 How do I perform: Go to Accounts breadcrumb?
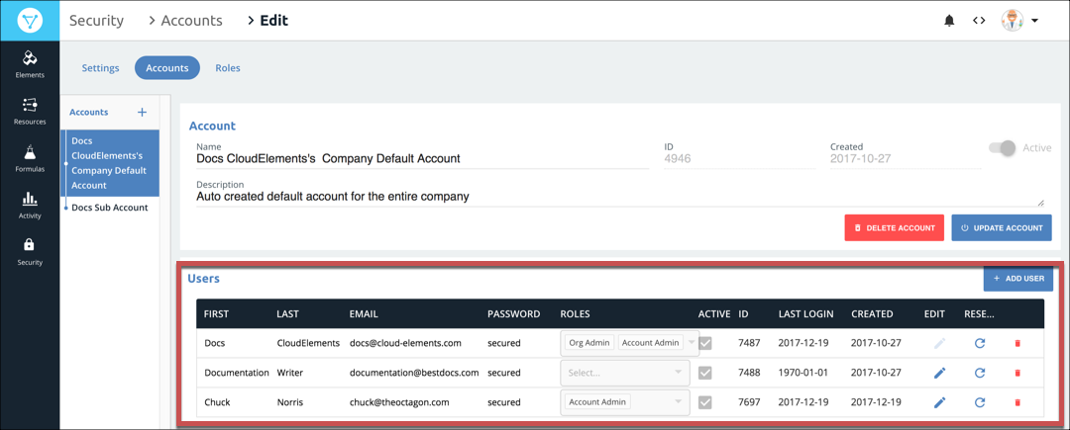192,21
